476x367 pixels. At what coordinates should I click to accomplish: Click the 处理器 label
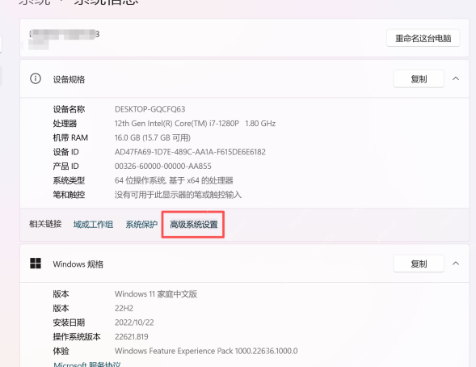(x=65, y=124)
